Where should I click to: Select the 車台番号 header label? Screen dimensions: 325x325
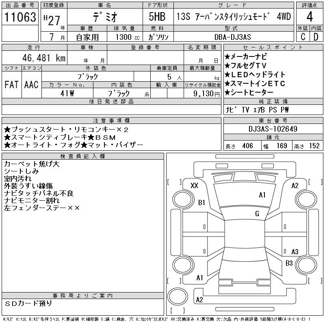(x=273, y=120)
